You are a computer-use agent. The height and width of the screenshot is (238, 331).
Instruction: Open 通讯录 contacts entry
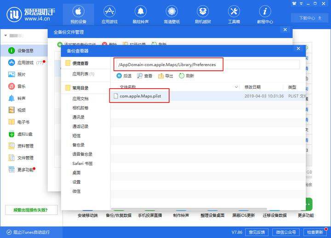[78, 117]
